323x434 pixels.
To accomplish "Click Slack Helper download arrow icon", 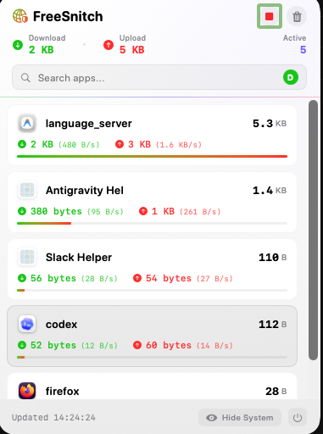I will click(22, 278).
